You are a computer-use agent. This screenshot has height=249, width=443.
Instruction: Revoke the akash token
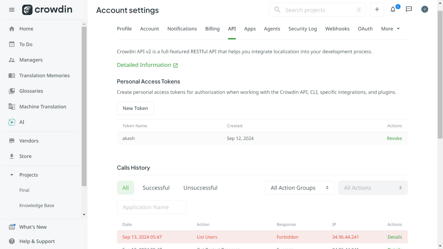coord(394,138)
